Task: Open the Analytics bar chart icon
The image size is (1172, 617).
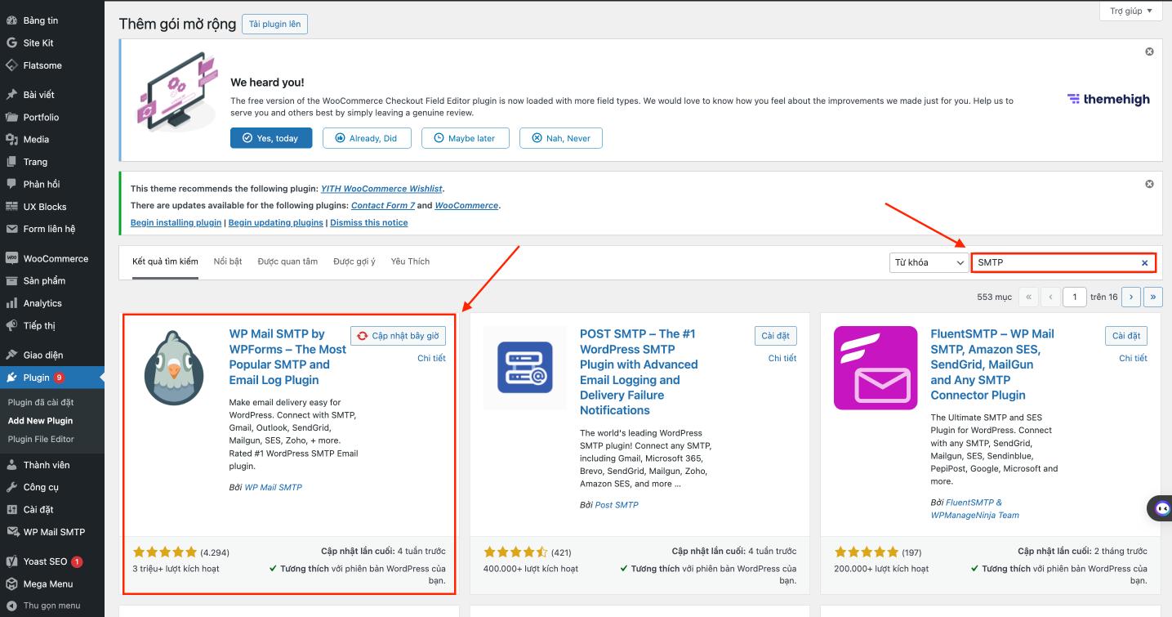Action: (x=11, y=303)
